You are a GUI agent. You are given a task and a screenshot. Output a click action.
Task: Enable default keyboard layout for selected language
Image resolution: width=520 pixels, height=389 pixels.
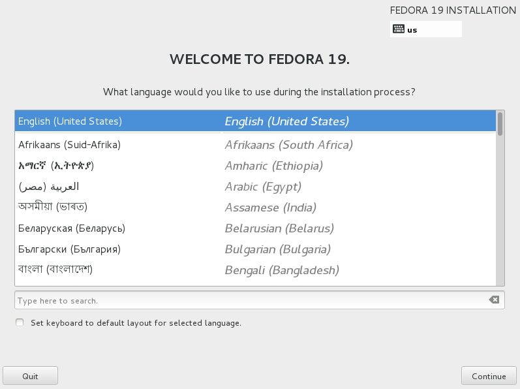(20, 322)
